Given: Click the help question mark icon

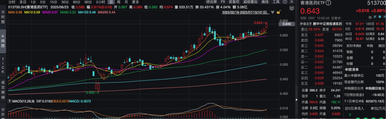Looking at the screenshot, I should coord(285,2).
